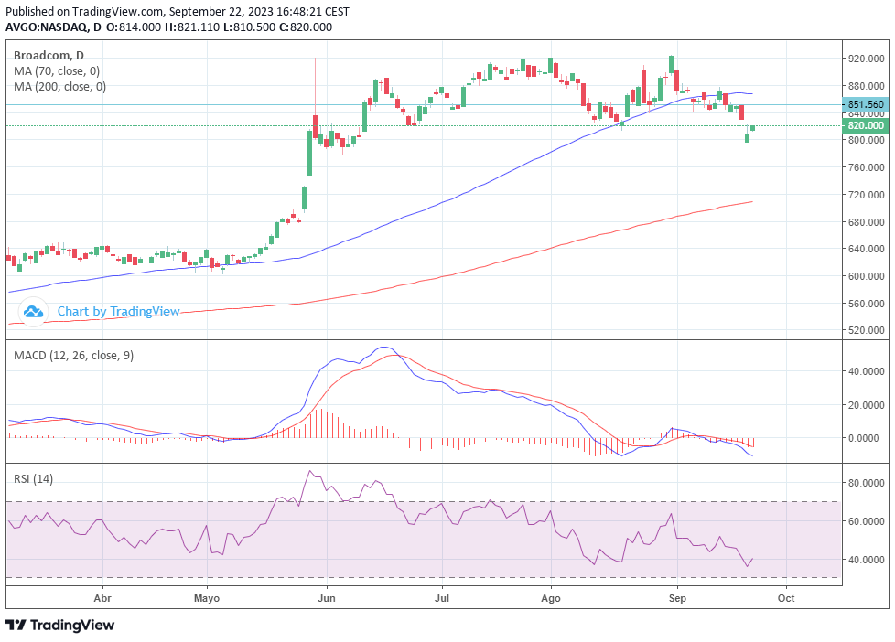The image size is (895, 642).
Task: Click the 720.000 price axis label
Action: pyautogui.click(x=867, y=195)
